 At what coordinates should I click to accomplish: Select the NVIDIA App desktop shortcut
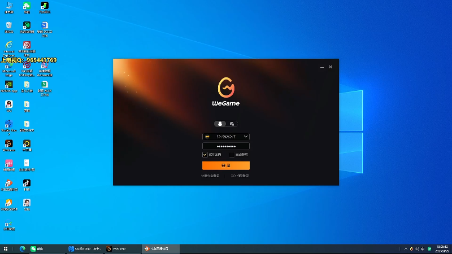[x=9, y=86]
